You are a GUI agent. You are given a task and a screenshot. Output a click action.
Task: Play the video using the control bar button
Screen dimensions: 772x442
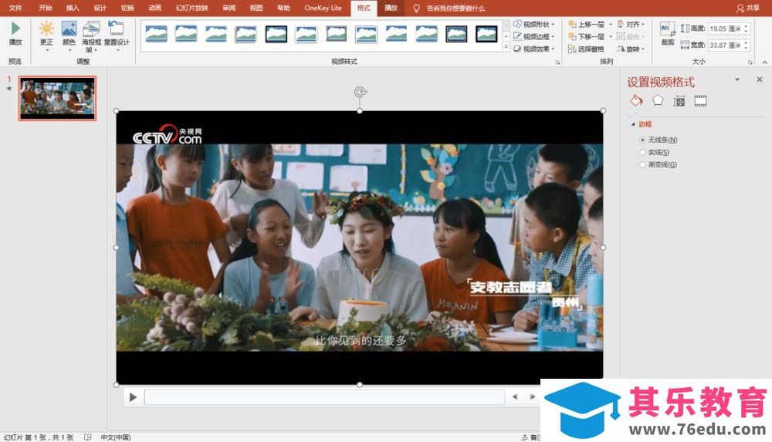133,397
